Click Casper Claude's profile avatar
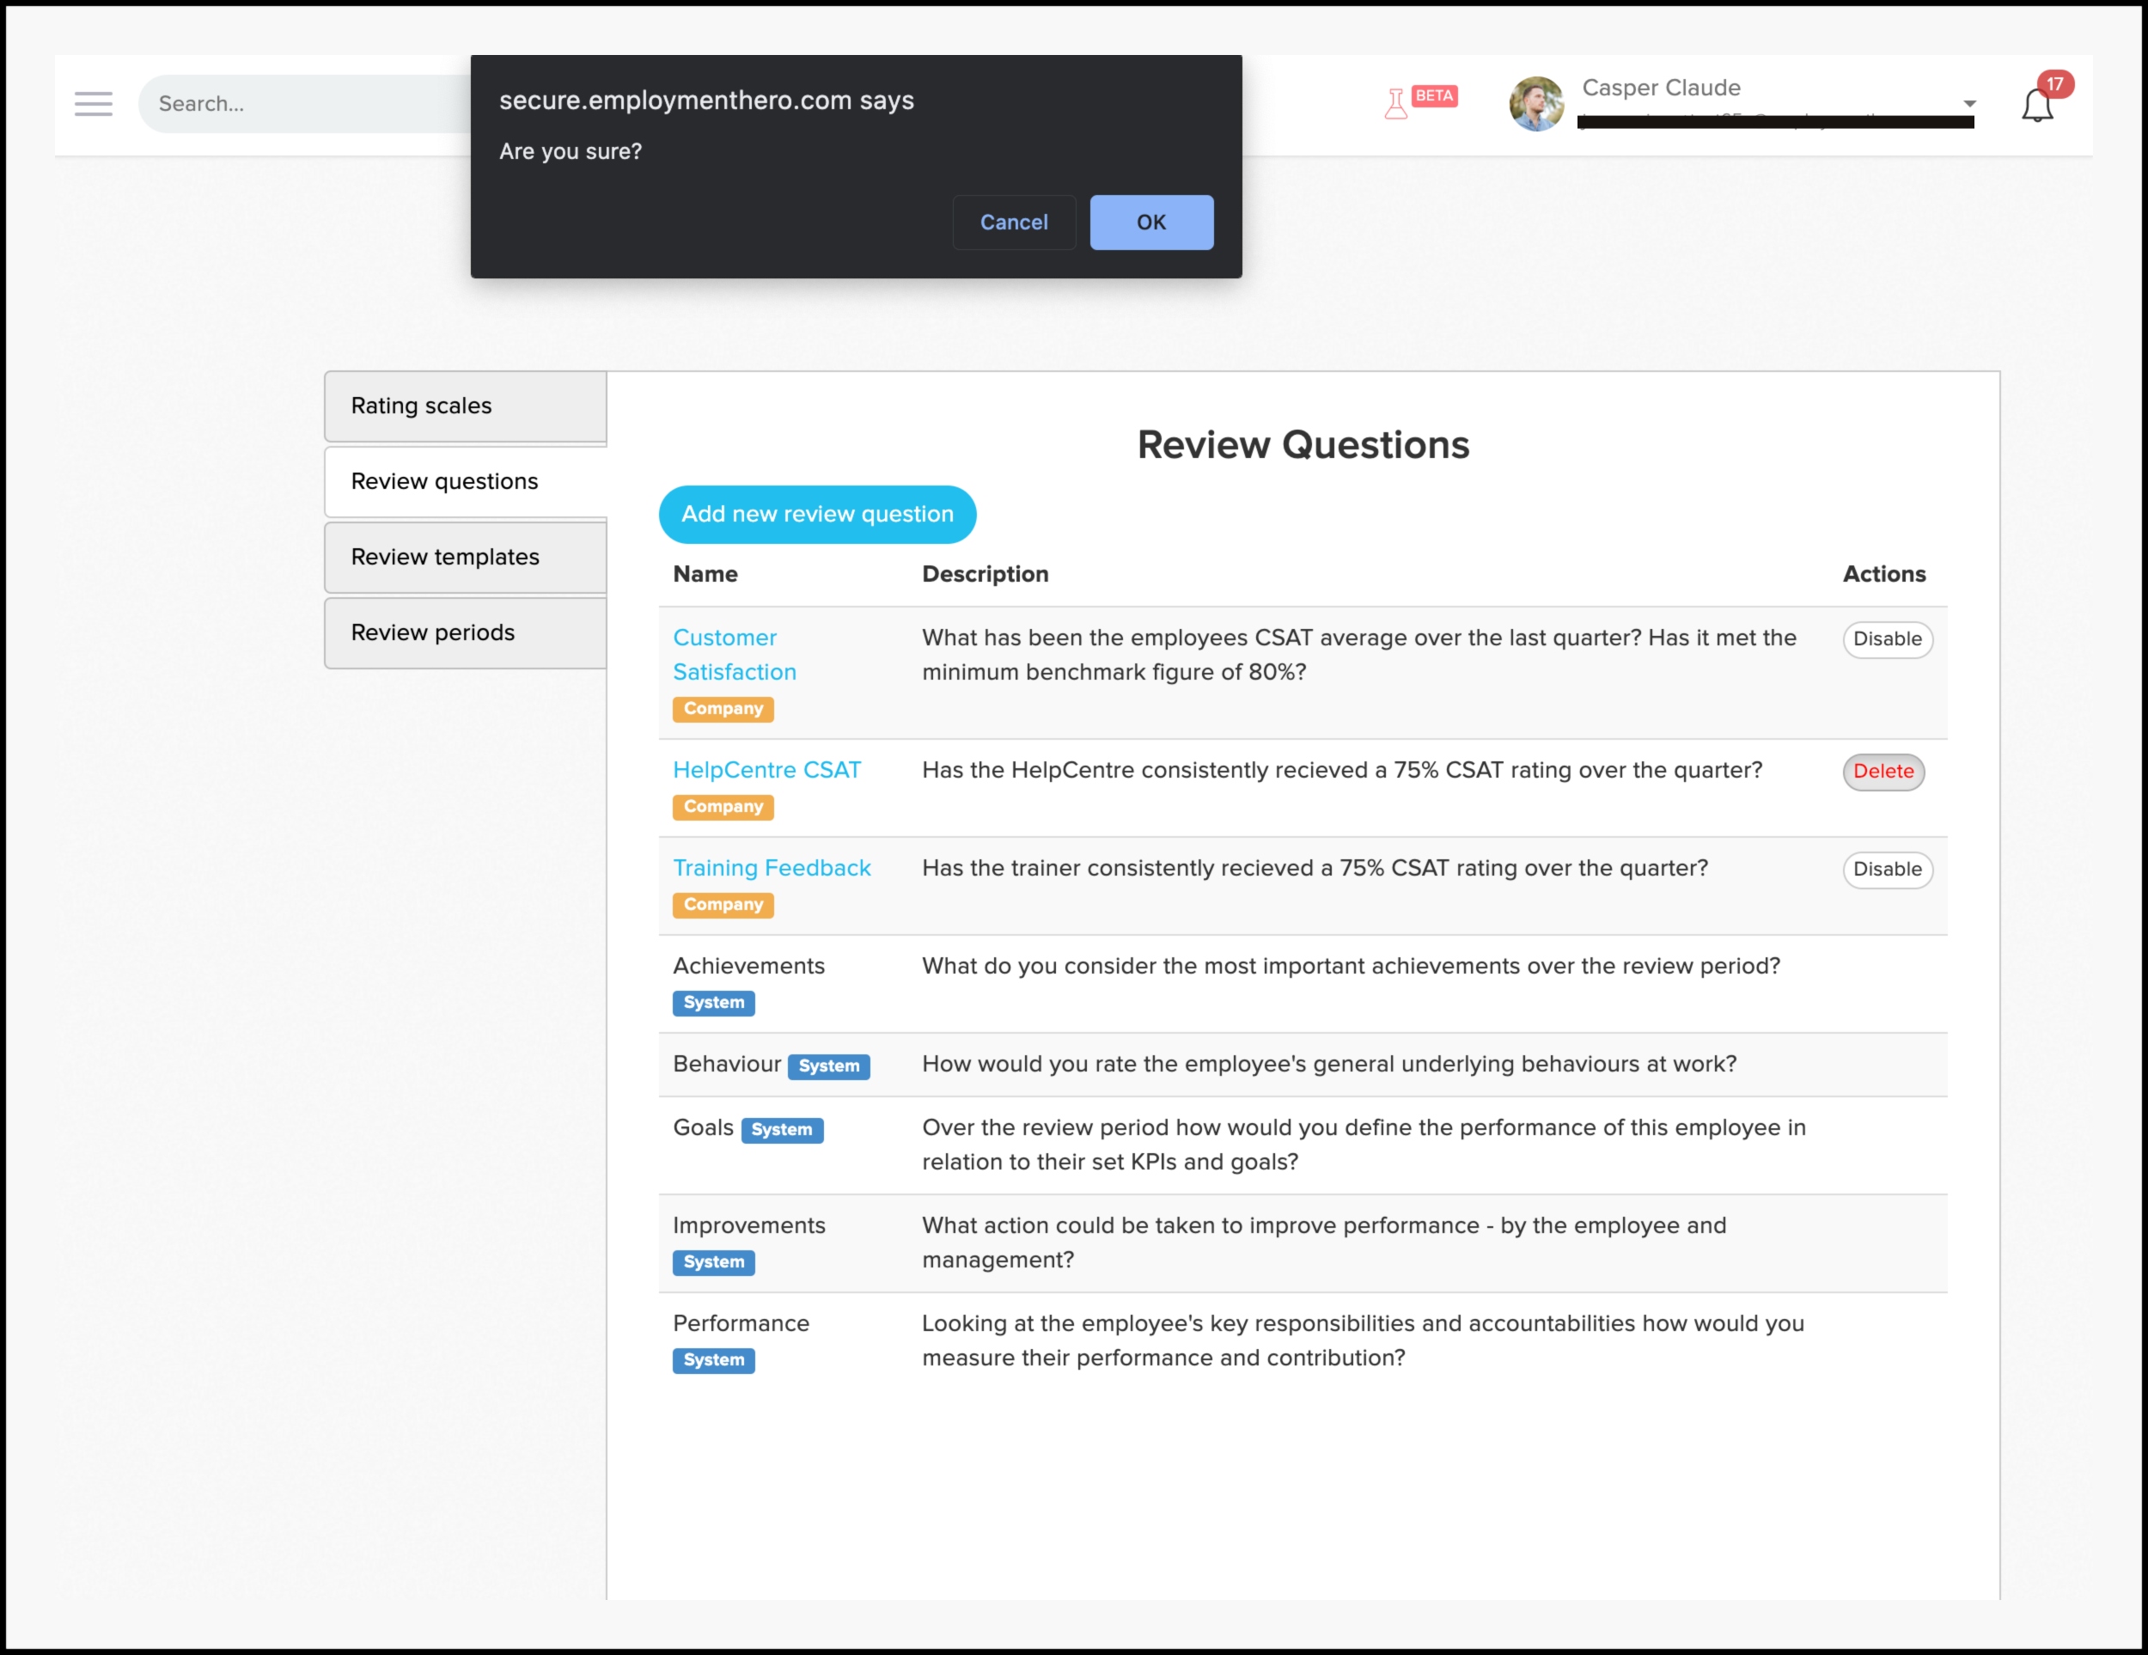Viewport: 2148px width, 1655px height. coord(1535,103)
